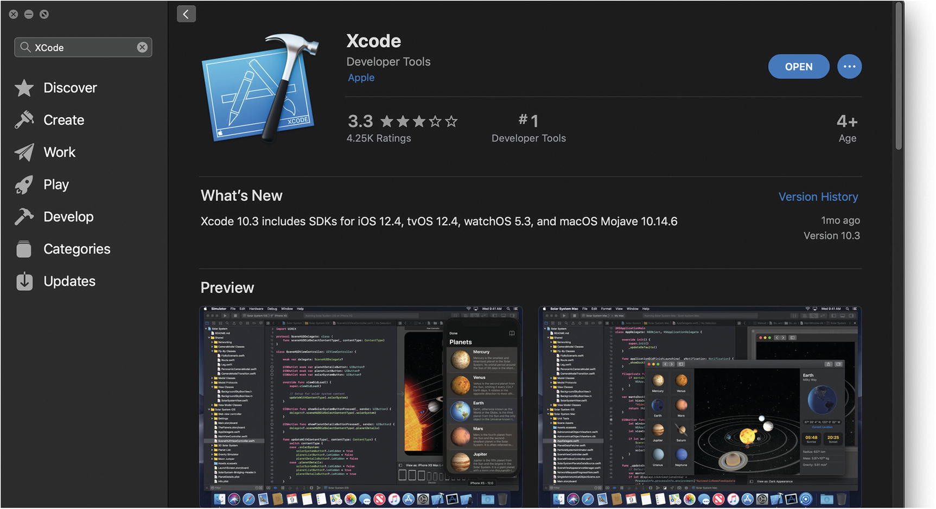Screen dimensions: 936x509
Task: Click the #1 Developer Tools ranking
Action: tap(529, 128)
